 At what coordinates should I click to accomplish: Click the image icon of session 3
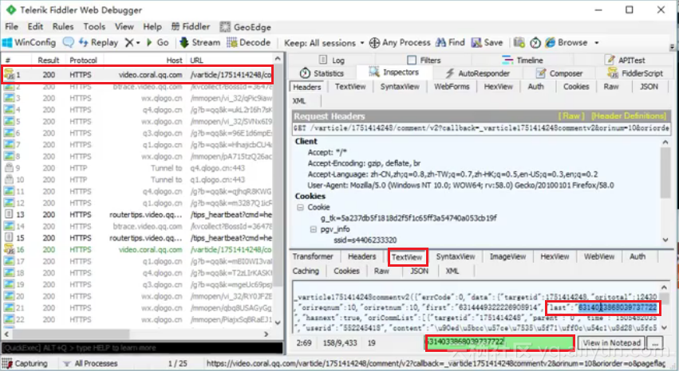(9, 98)
